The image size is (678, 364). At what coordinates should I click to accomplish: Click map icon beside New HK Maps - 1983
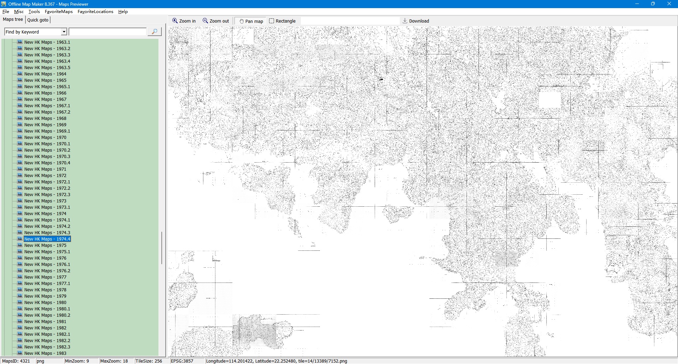(20, 353)
